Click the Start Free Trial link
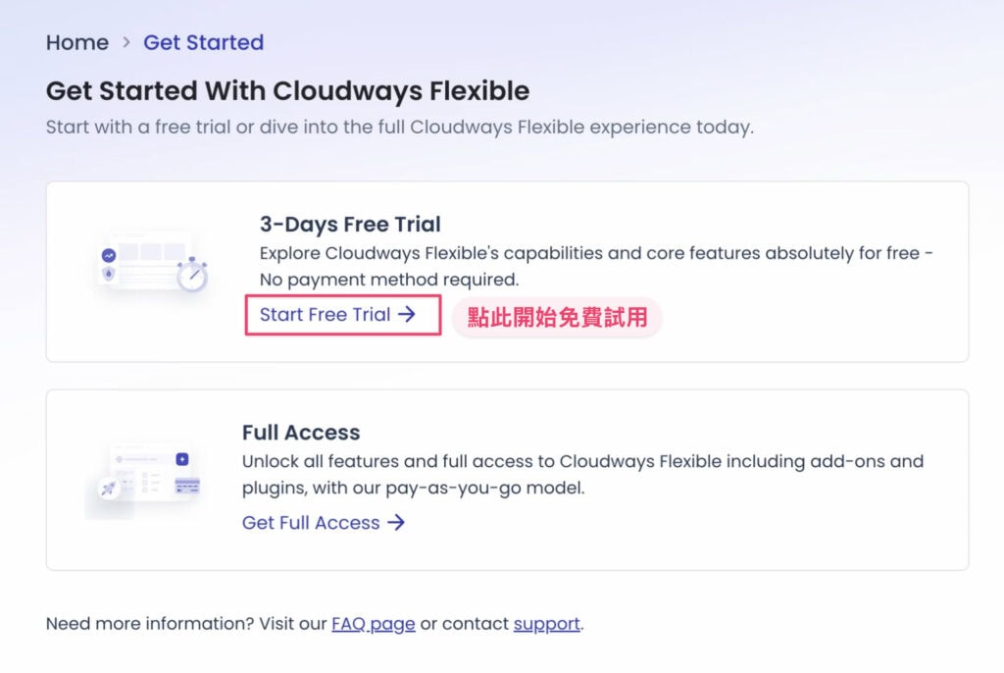 (326, 315)
